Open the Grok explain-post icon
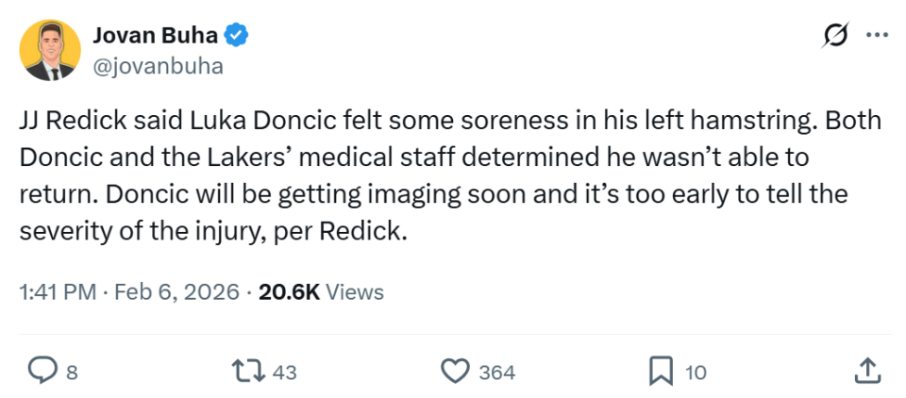The width and height of the screenshot is (906, 398). [x=835, y=35]
